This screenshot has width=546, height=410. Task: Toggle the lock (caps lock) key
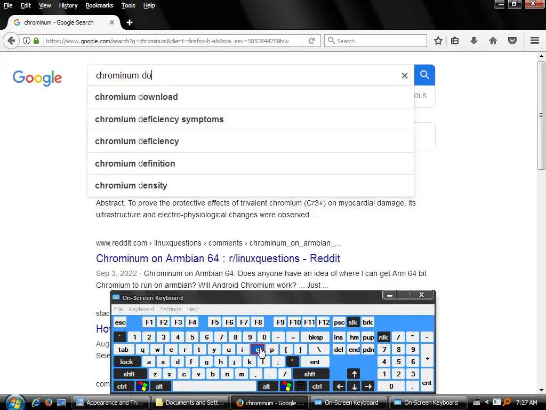[x=127, y=362]
